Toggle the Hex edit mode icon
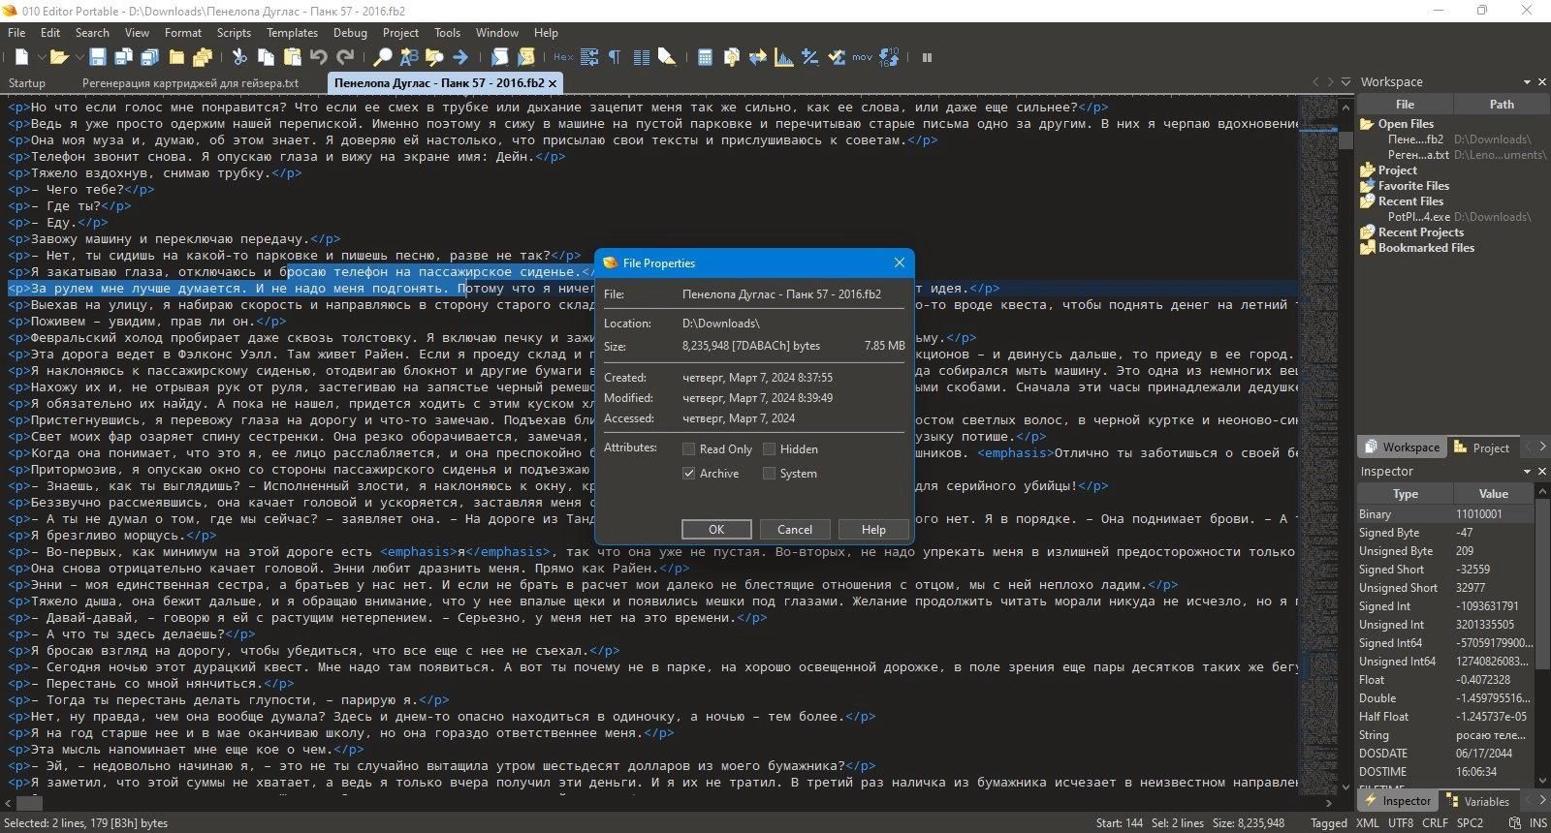The width and height of the screenshot is (1551, 833). (563, 57)
